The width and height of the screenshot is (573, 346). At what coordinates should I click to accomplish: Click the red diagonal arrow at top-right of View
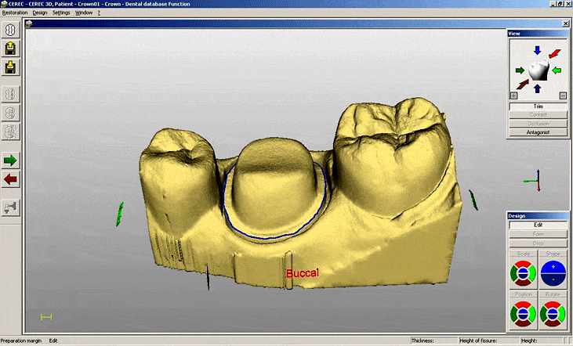point(556,53)
